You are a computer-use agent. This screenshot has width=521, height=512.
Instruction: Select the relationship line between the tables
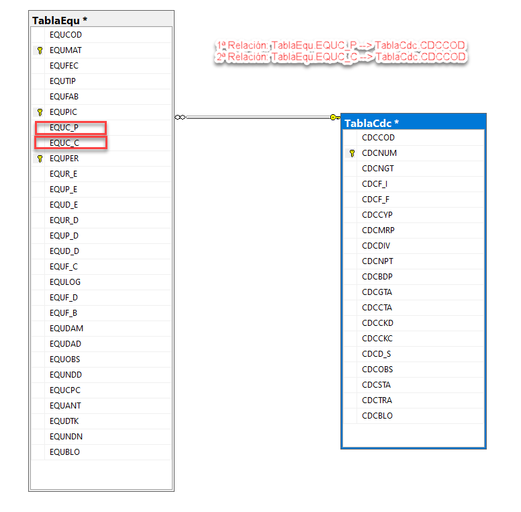coord(258,118)
